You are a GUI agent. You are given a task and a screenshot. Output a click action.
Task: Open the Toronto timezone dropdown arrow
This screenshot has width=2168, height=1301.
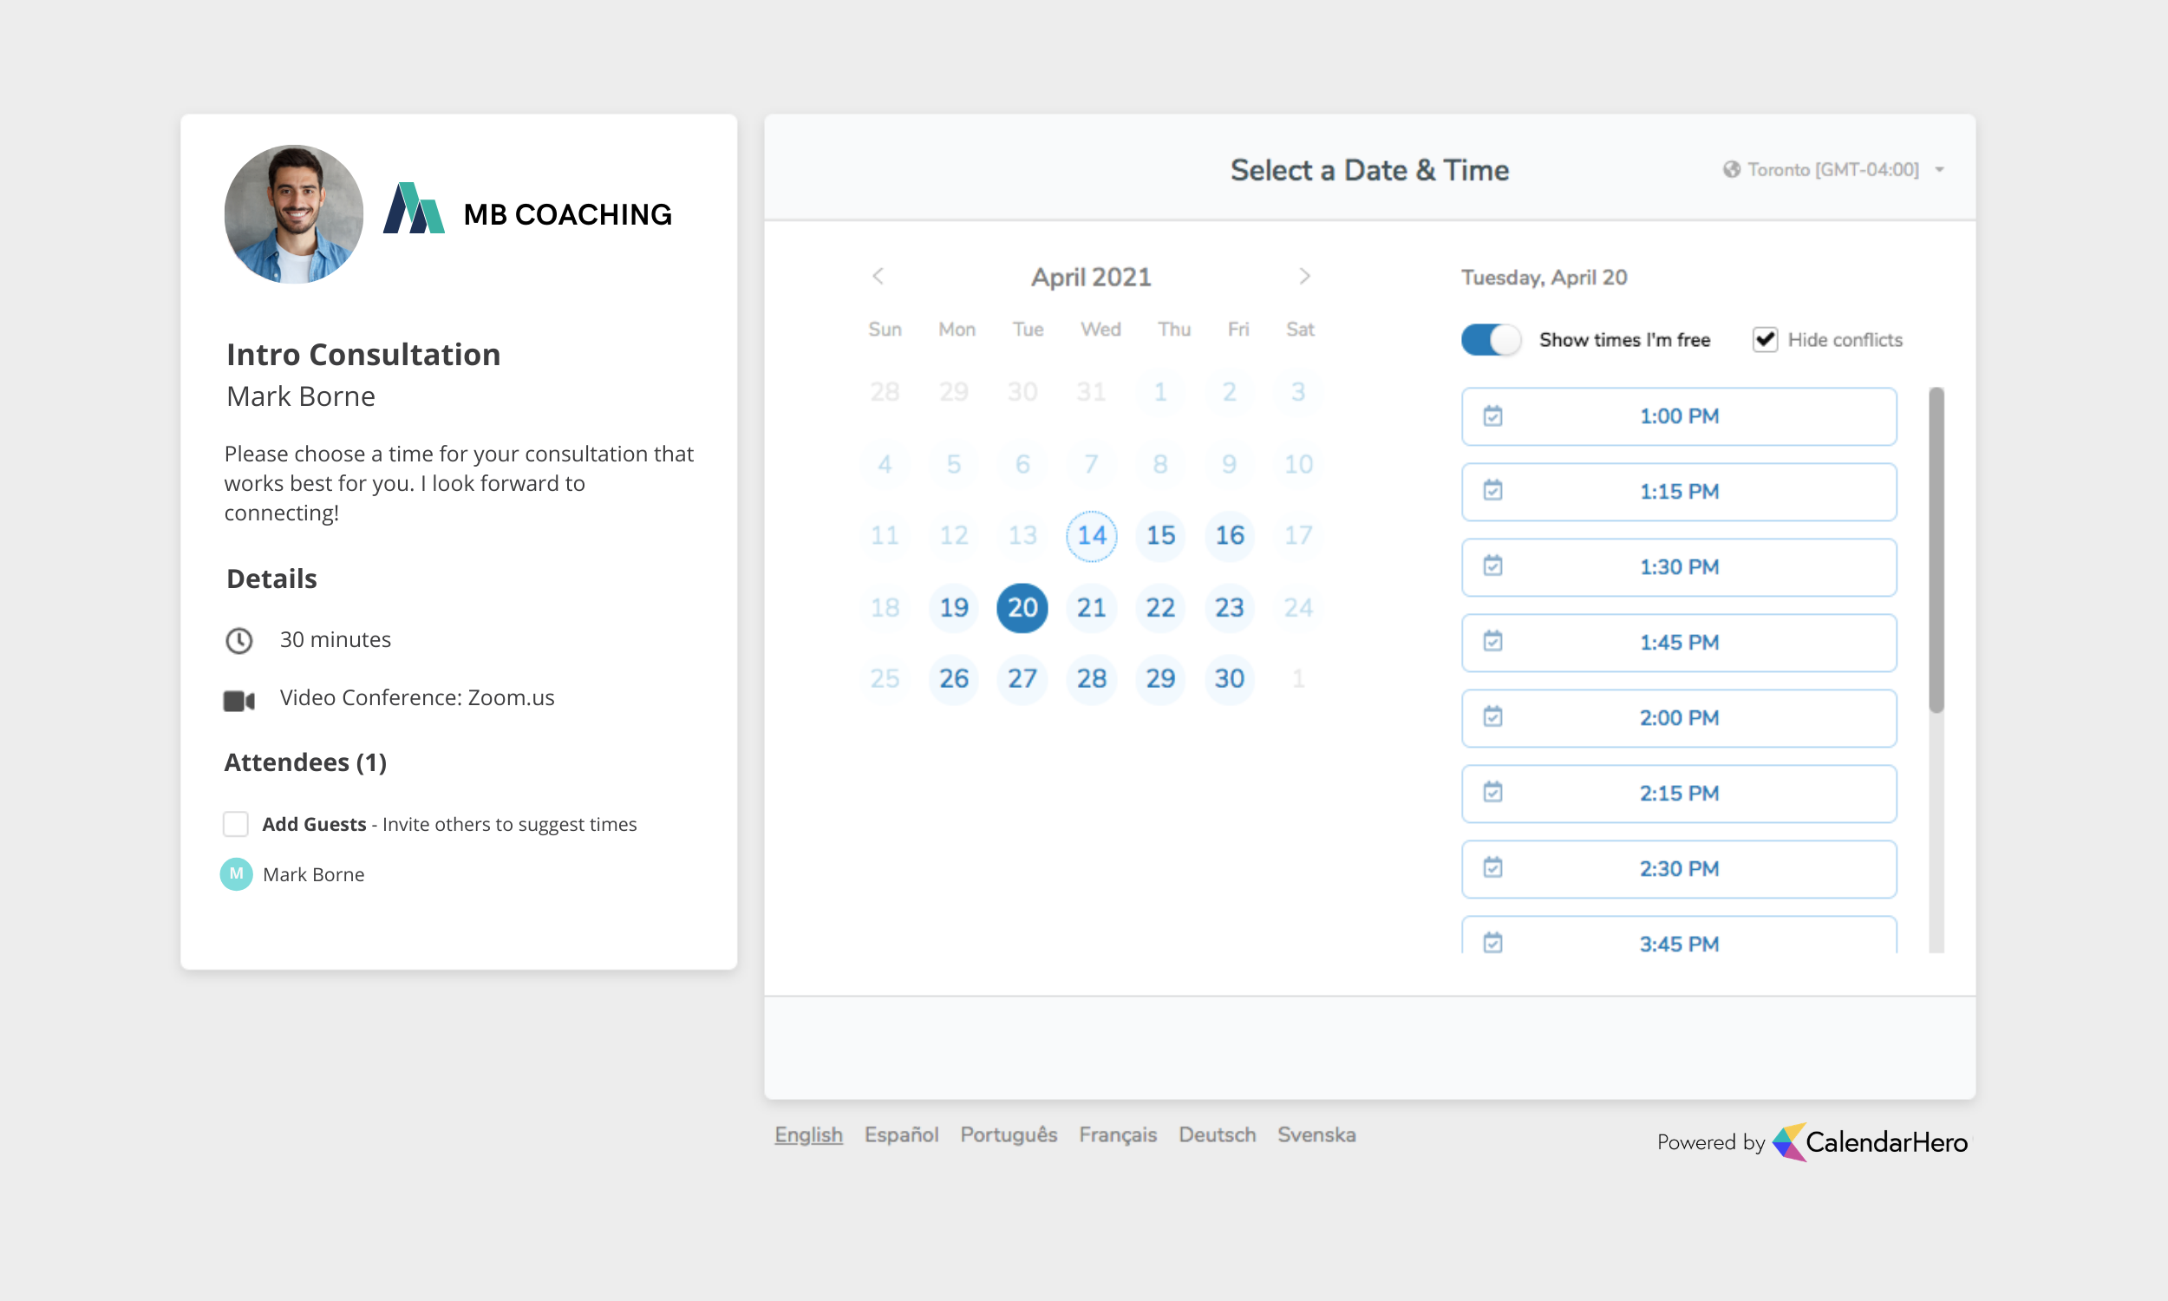pos(1939,170)
